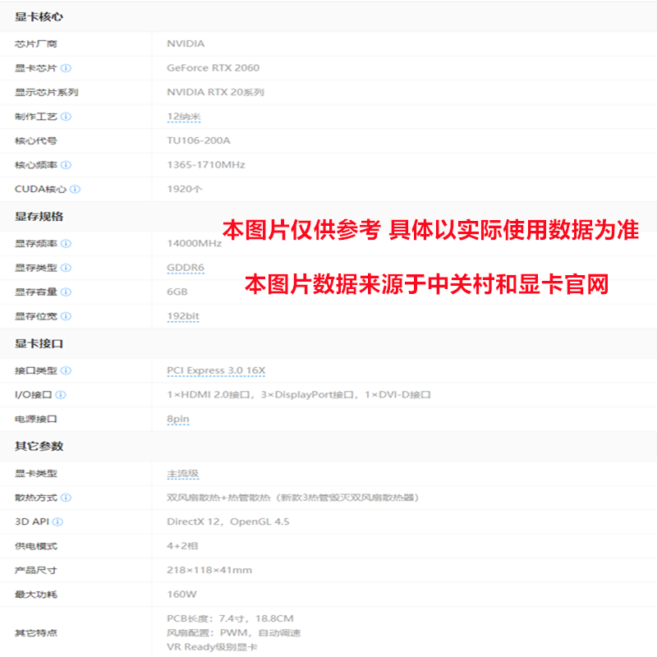Open the info icon next to I/O接口
657x657 pixels.
[x=62, y=395]
